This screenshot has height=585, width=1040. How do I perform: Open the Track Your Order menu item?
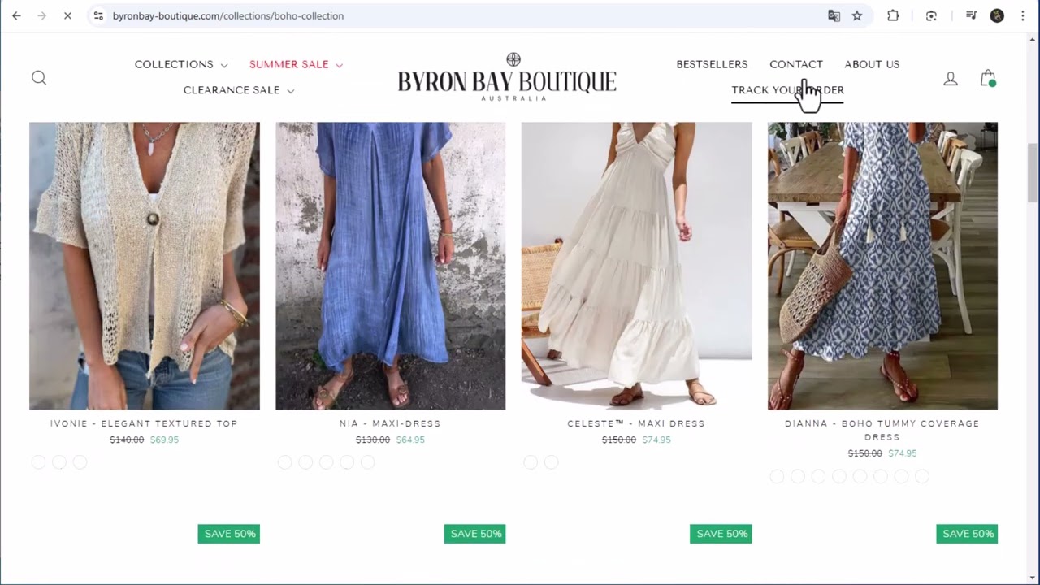787,90
